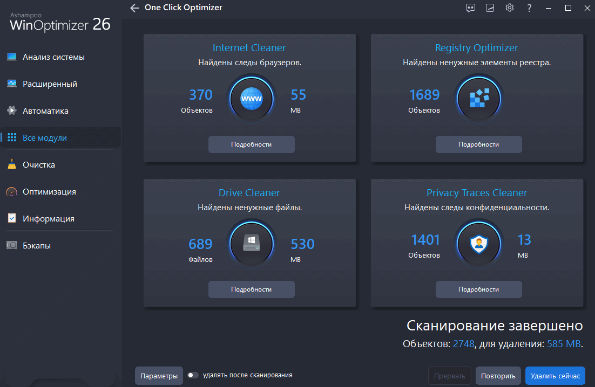Image resolution: width=595 pixels, height=387 pixels.
Task: Click the Удалить сейчас button
Action: click(555, 376)
